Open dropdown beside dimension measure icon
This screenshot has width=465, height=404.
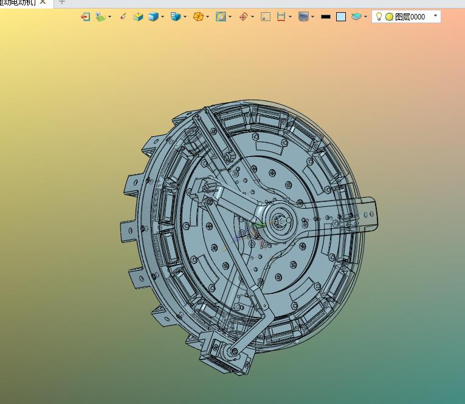[290, 16]
